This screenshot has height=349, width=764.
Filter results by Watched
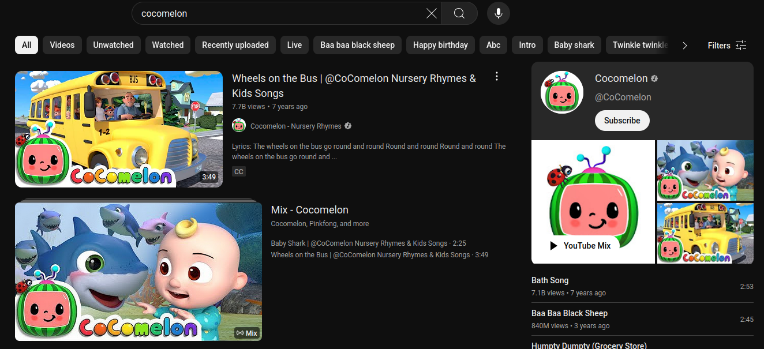[x=168, y=45]
